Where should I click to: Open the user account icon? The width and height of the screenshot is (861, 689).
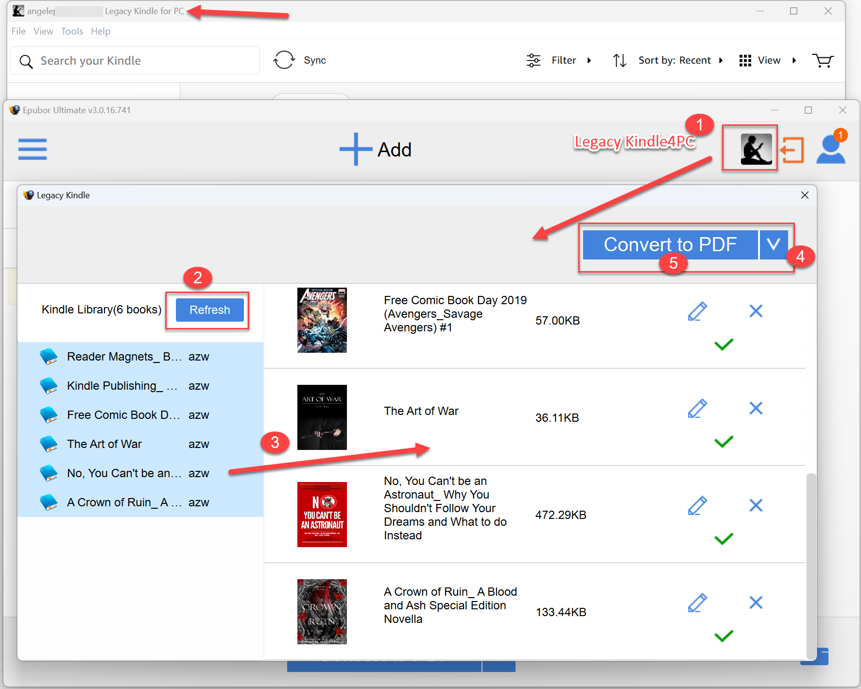click(x=831, y=149)
